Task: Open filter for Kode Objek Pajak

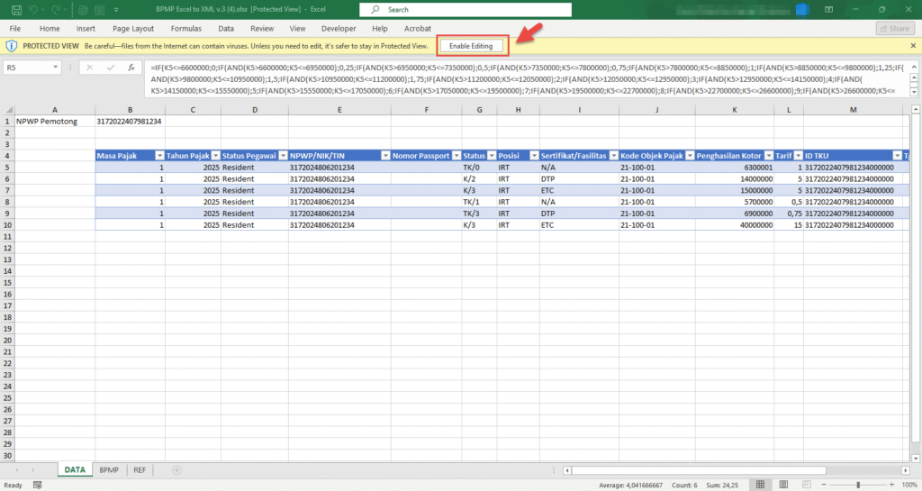Action: [688, 155]
